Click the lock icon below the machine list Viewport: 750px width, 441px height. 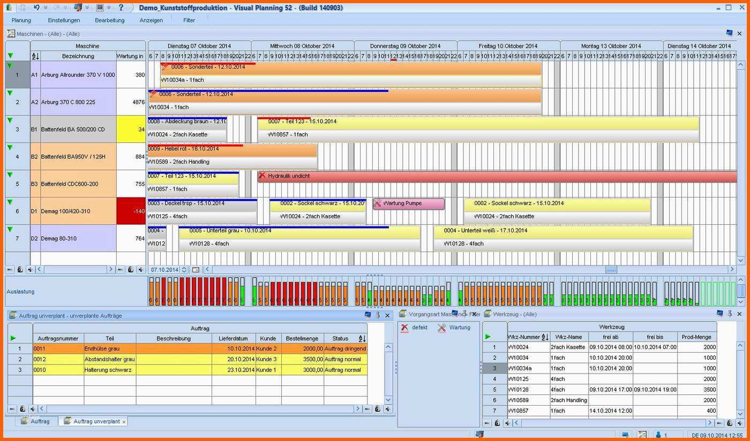[20, 270]
